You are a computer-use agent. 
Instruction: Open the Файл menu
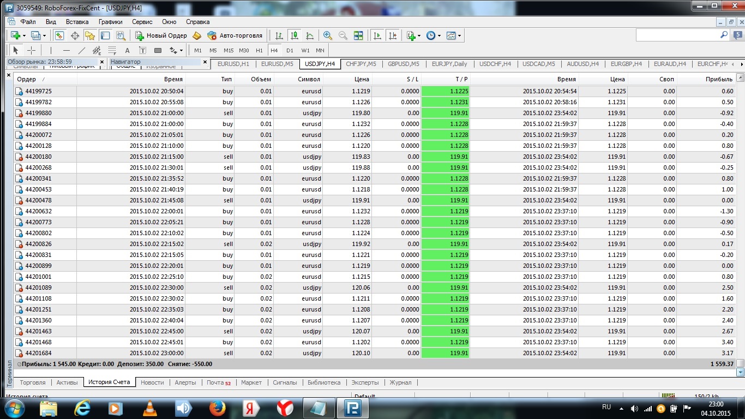pos(28,22)
